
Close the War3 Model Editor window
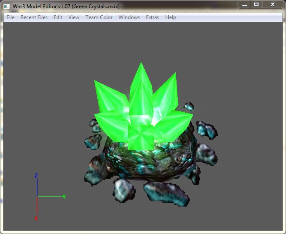(x=272, y=4)
